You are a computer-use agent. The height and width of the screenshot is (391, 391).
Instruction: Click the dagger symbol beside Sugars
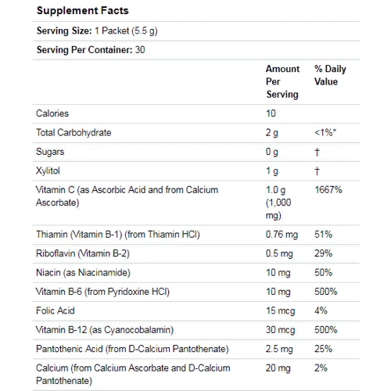pyautogui.click(x=317, y=152)
